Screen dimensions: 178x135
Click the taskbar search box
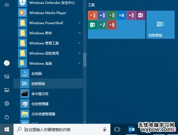62,129
